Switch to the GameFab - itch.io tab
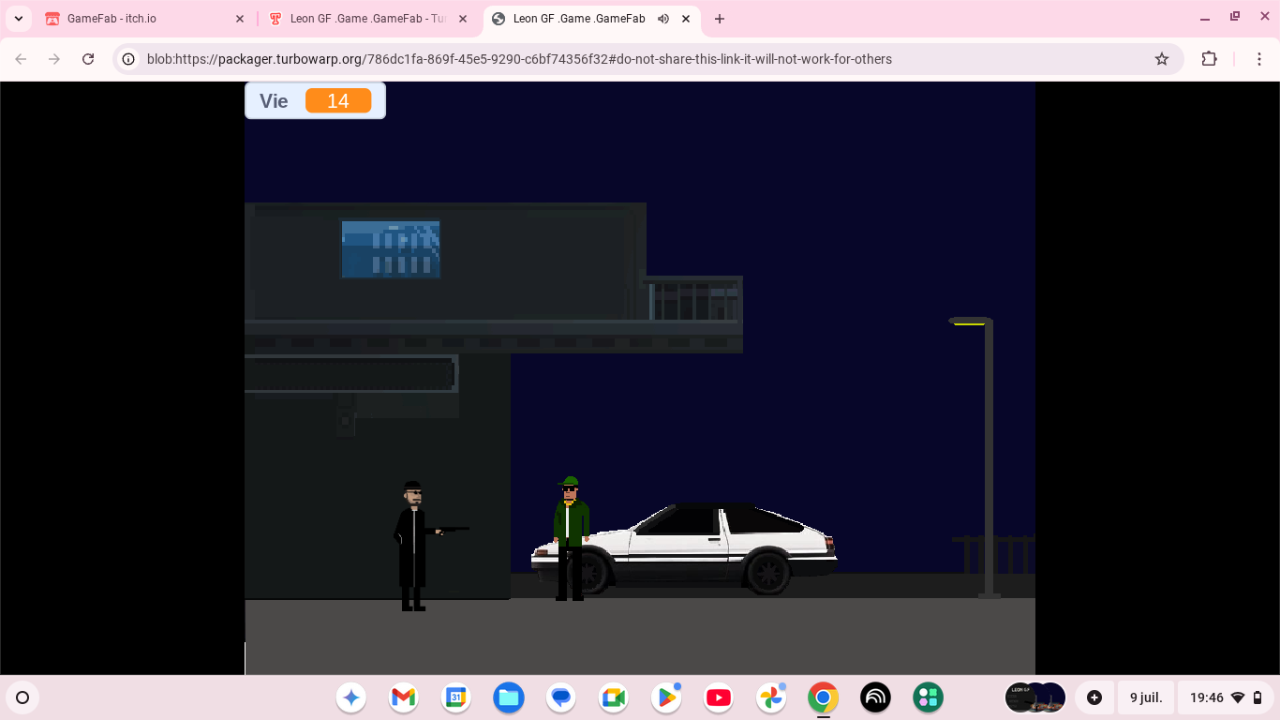This screenshot has width=1280, height=720. tap(146, 19)
